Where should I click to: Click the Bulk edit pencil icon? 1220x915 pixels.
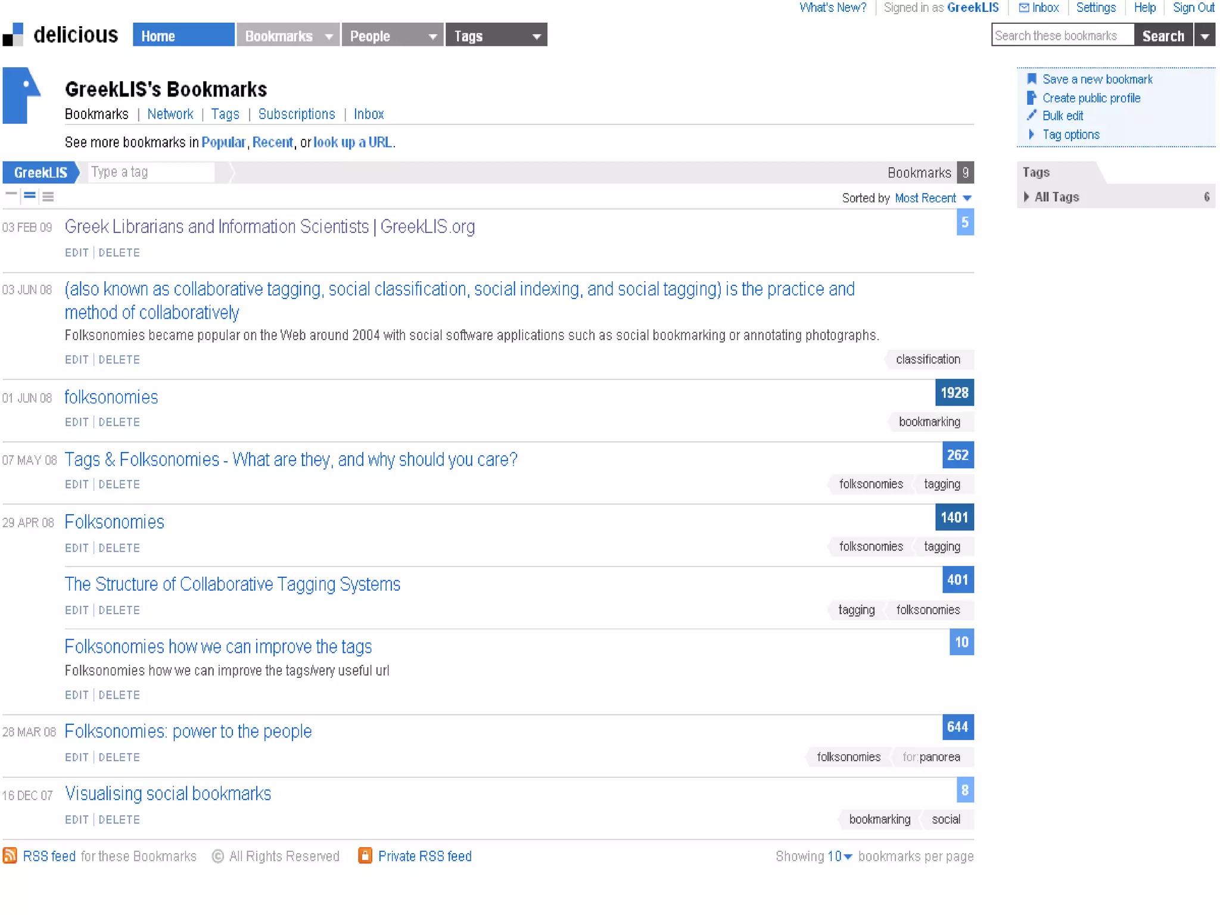pyautogui.click(x=1032, y=116)
